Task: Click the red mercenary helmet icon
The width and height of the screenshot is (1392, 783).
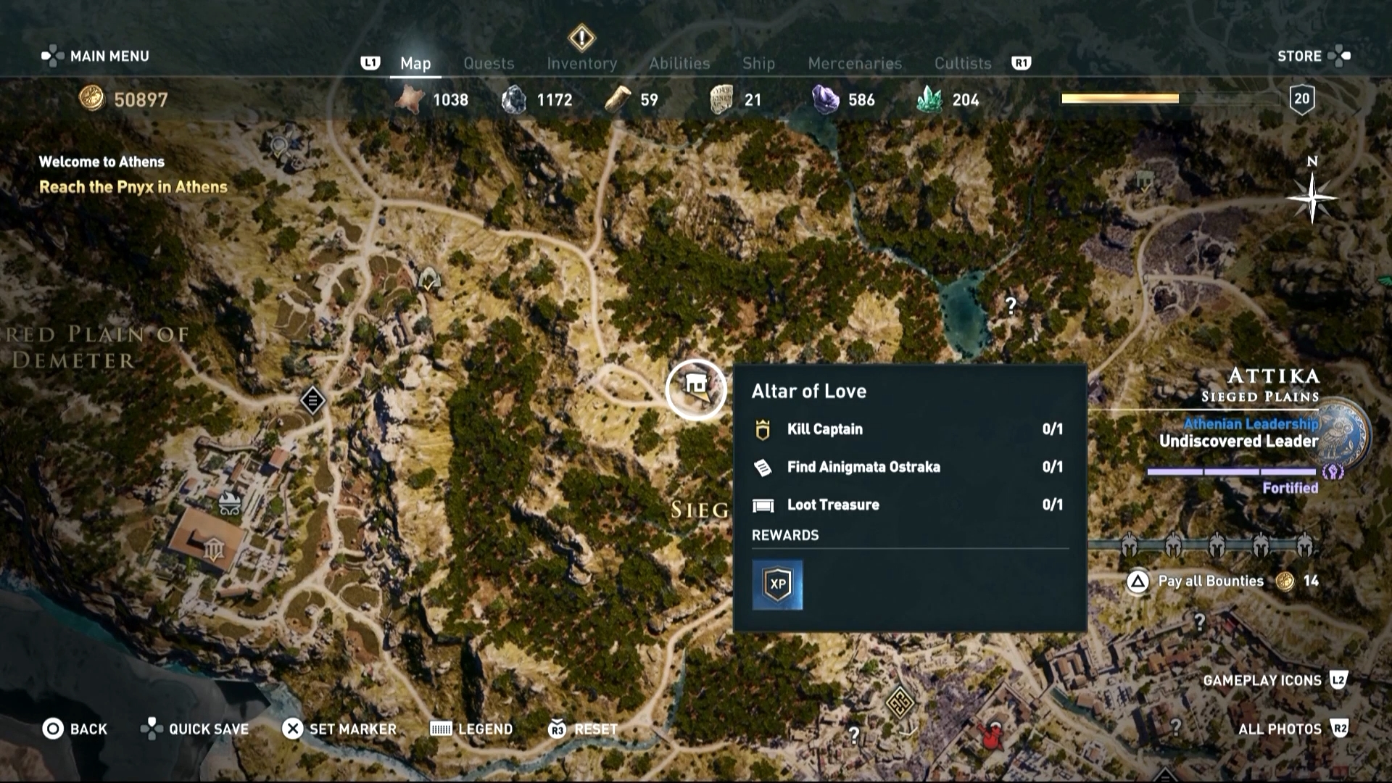Action: (990, 736)
